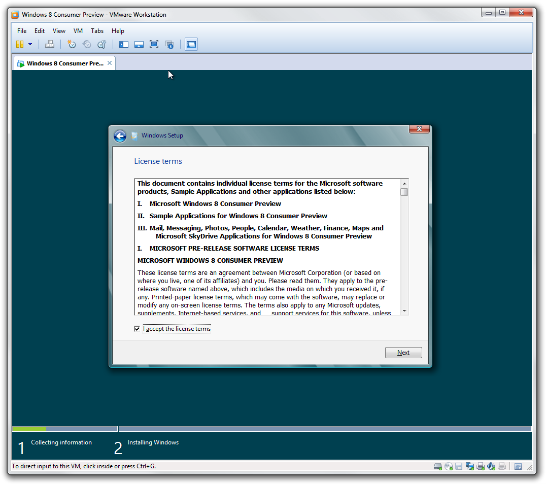The image size is (546, 484).
Task: Open the VM menu
Action: (78, 31)
